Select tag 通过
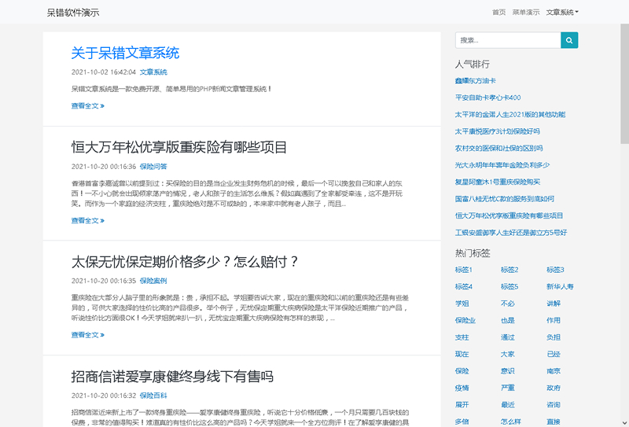Image resolution: width=629 pixels, height=427 pixels. pyautogui.click(x=508, y=337)
